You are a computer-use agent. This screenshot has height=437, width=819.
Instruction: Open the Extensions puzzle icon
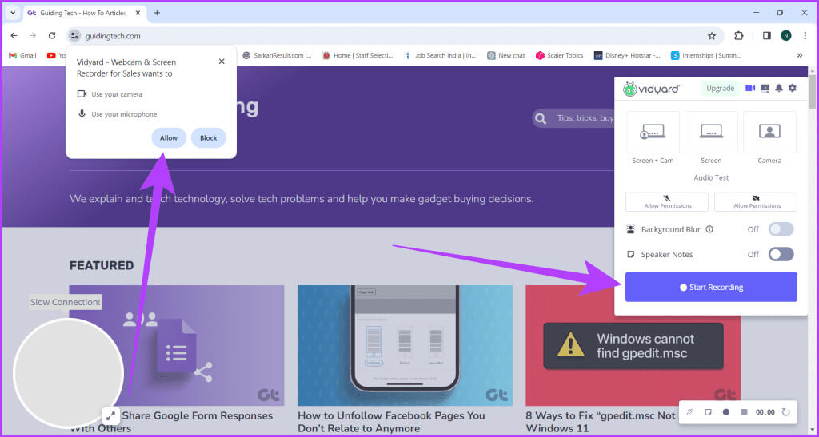tap(738, 35)
